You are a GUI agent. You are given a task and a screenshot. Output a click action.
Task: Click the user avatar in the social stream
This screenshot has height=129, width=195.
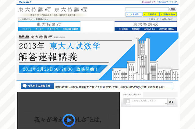tap(127, 102)
